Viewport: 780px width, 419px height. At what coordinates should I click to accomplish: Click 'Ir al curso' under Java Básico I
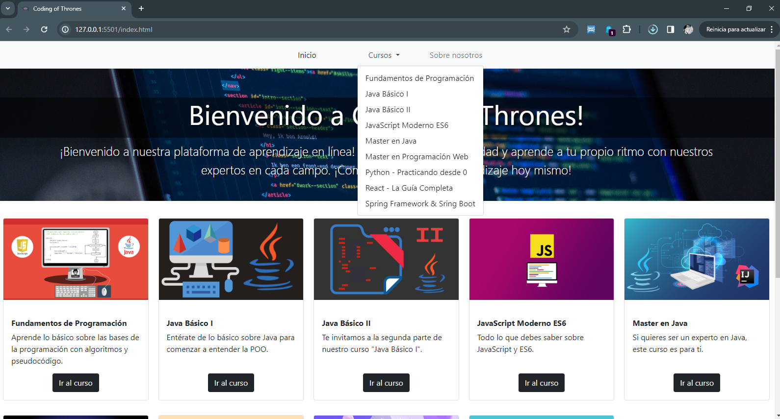click(x=231, y=383)
